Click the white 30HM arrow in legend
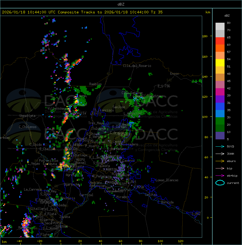The width and height of the screenshot is (242, 245). point(220,154)
